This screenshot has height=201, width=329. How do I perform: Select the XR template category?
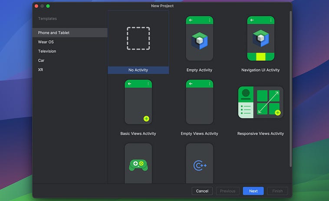click(x=70, y=69)
